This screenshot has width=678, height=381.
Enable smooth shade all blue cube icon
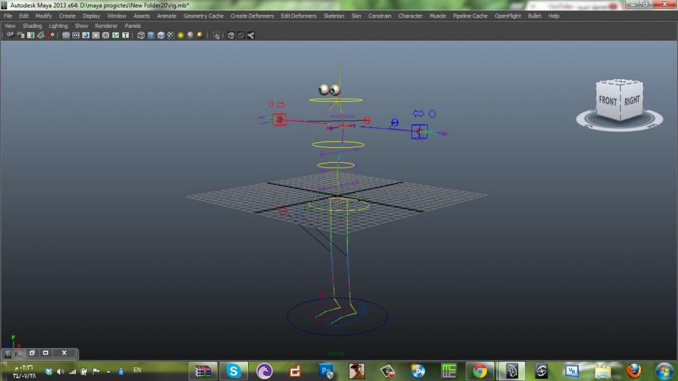pyautogui.click(x=151, y=35)
